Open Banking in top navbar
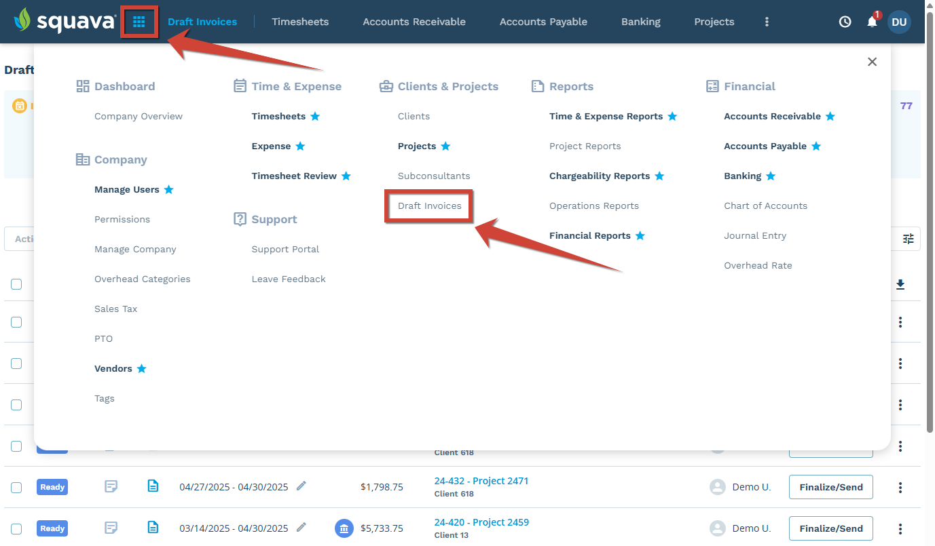Image resolution: width=935 pixels, height=546 pixels. click(x=641, y=22)
